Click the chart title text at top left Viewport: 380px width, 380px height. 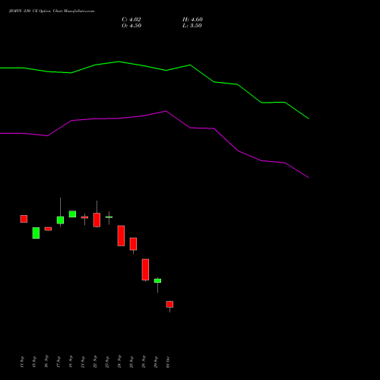click(x=52, y=11)
